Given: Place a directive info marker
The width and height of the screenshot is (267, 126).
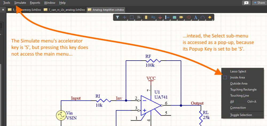Looking at the screenshot, I should (x=189, y=17).
